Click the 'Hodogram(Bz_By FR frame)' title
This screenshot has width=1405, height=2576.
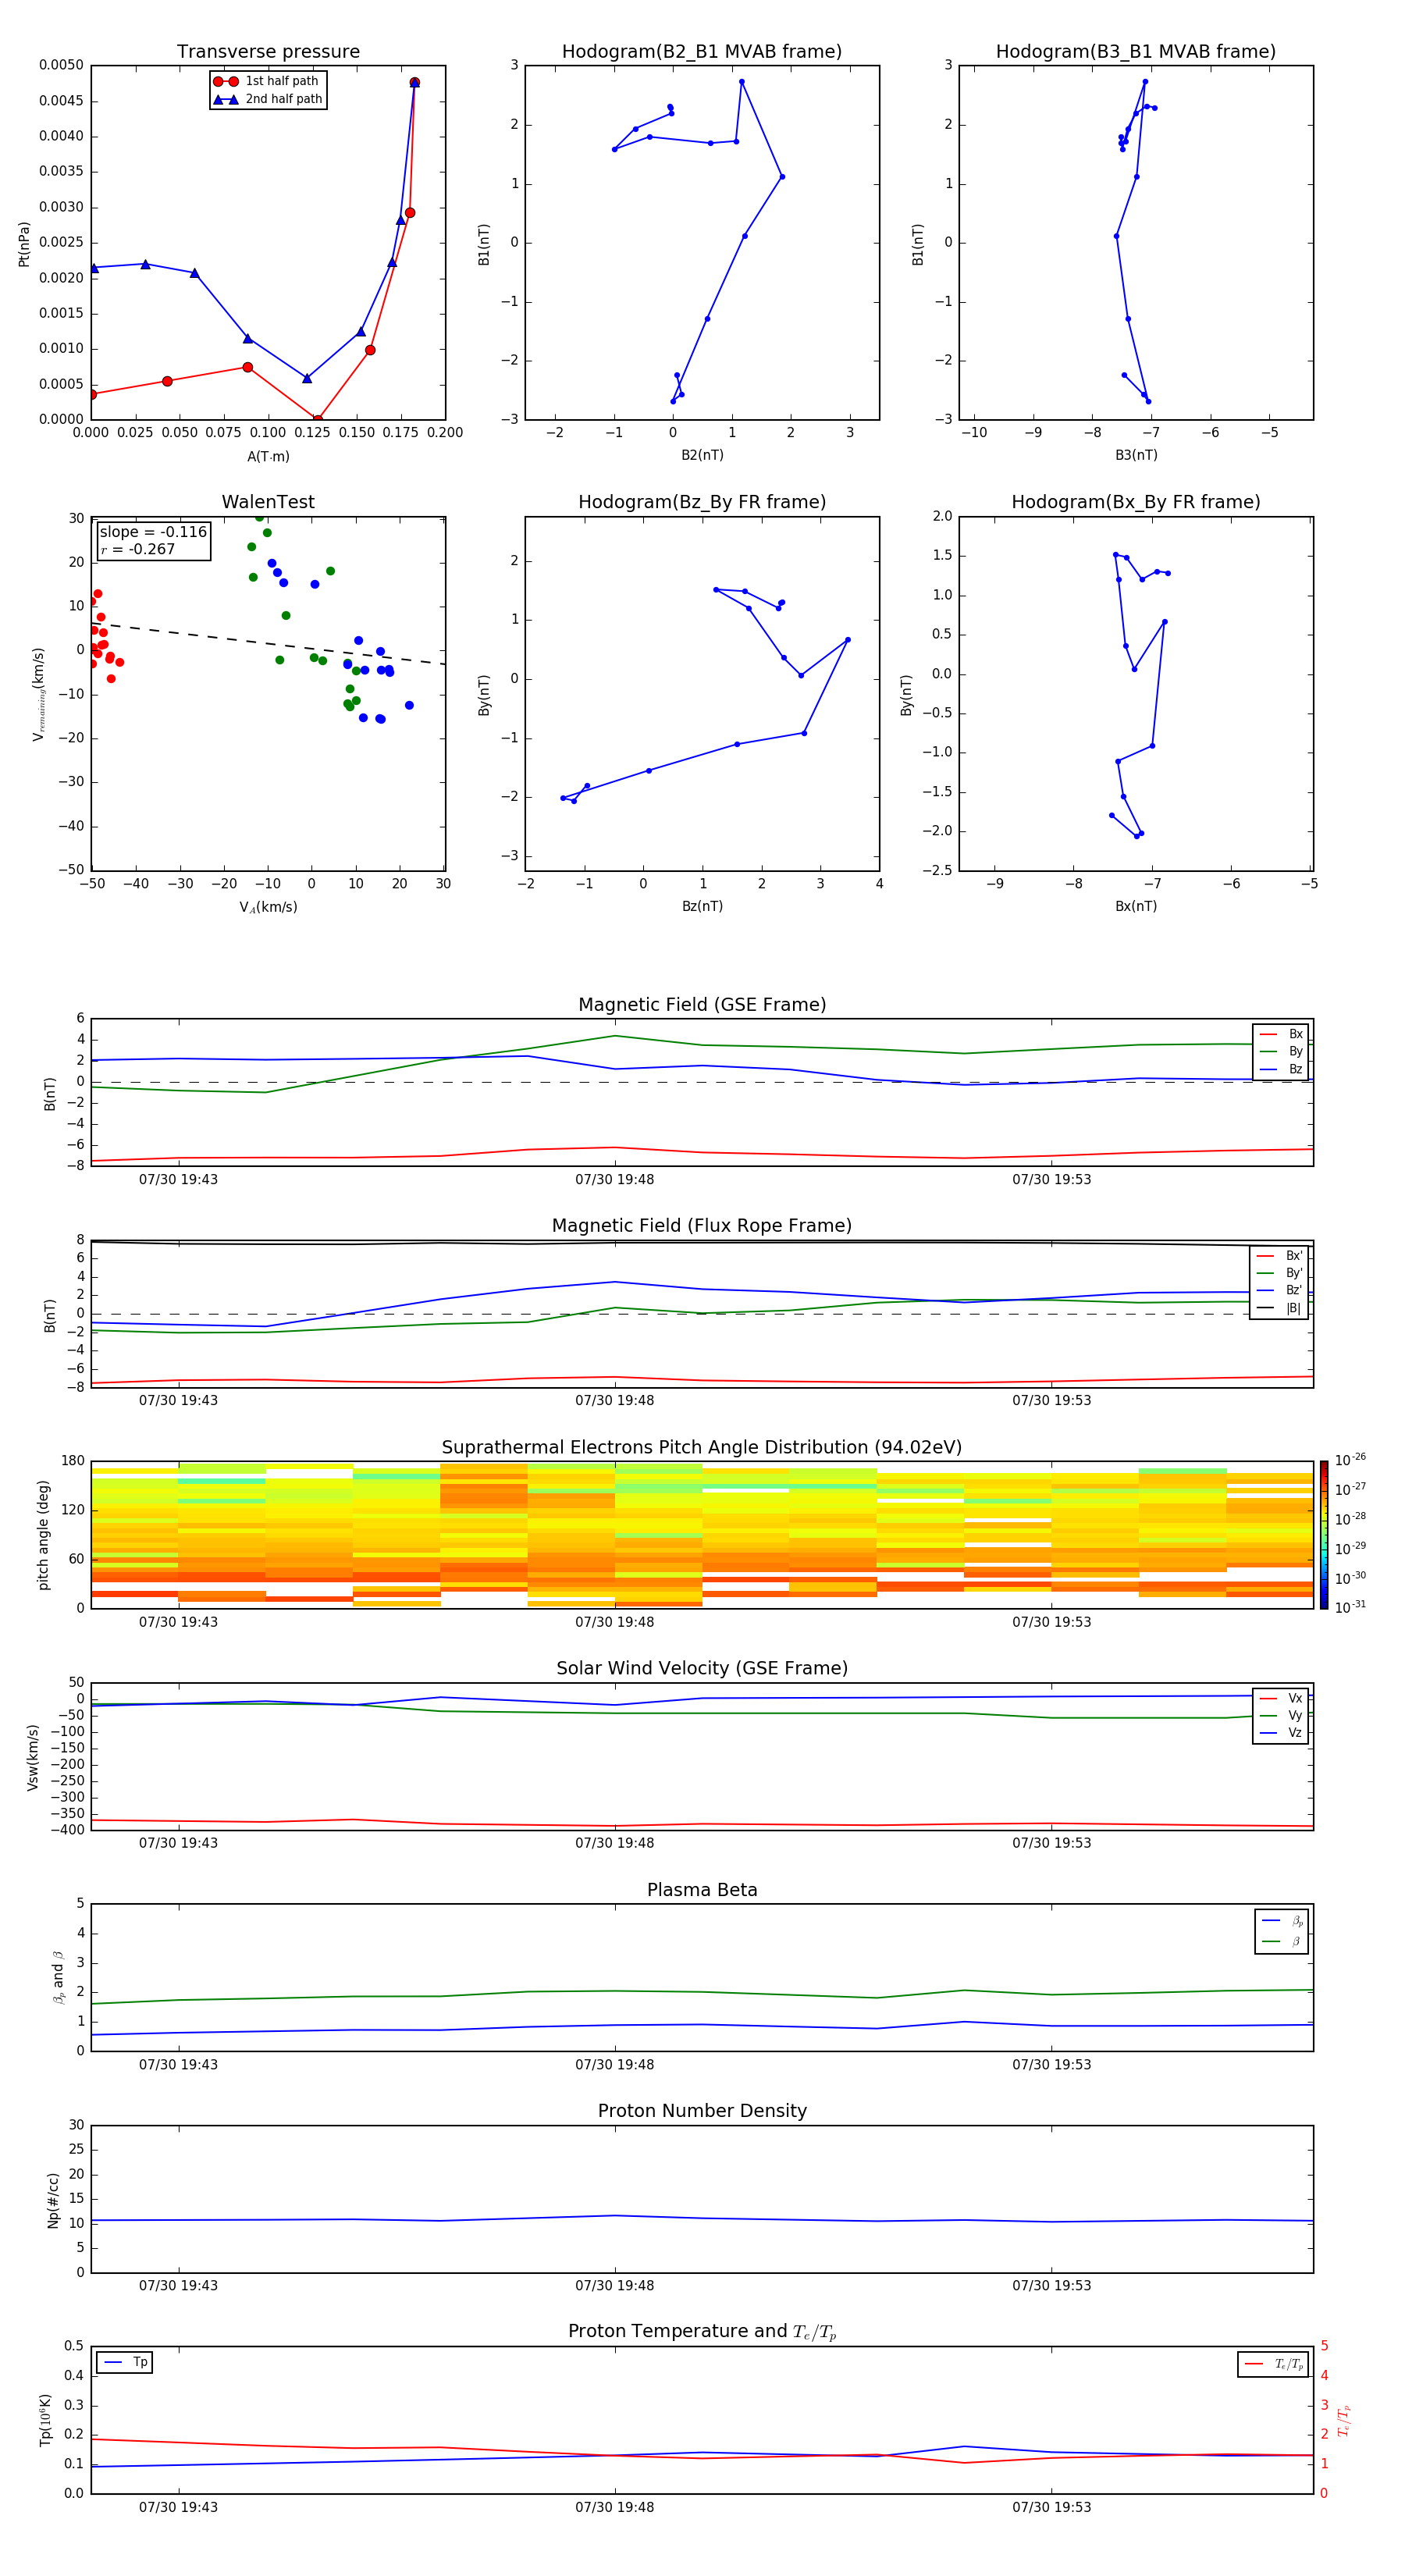(702, 502)
